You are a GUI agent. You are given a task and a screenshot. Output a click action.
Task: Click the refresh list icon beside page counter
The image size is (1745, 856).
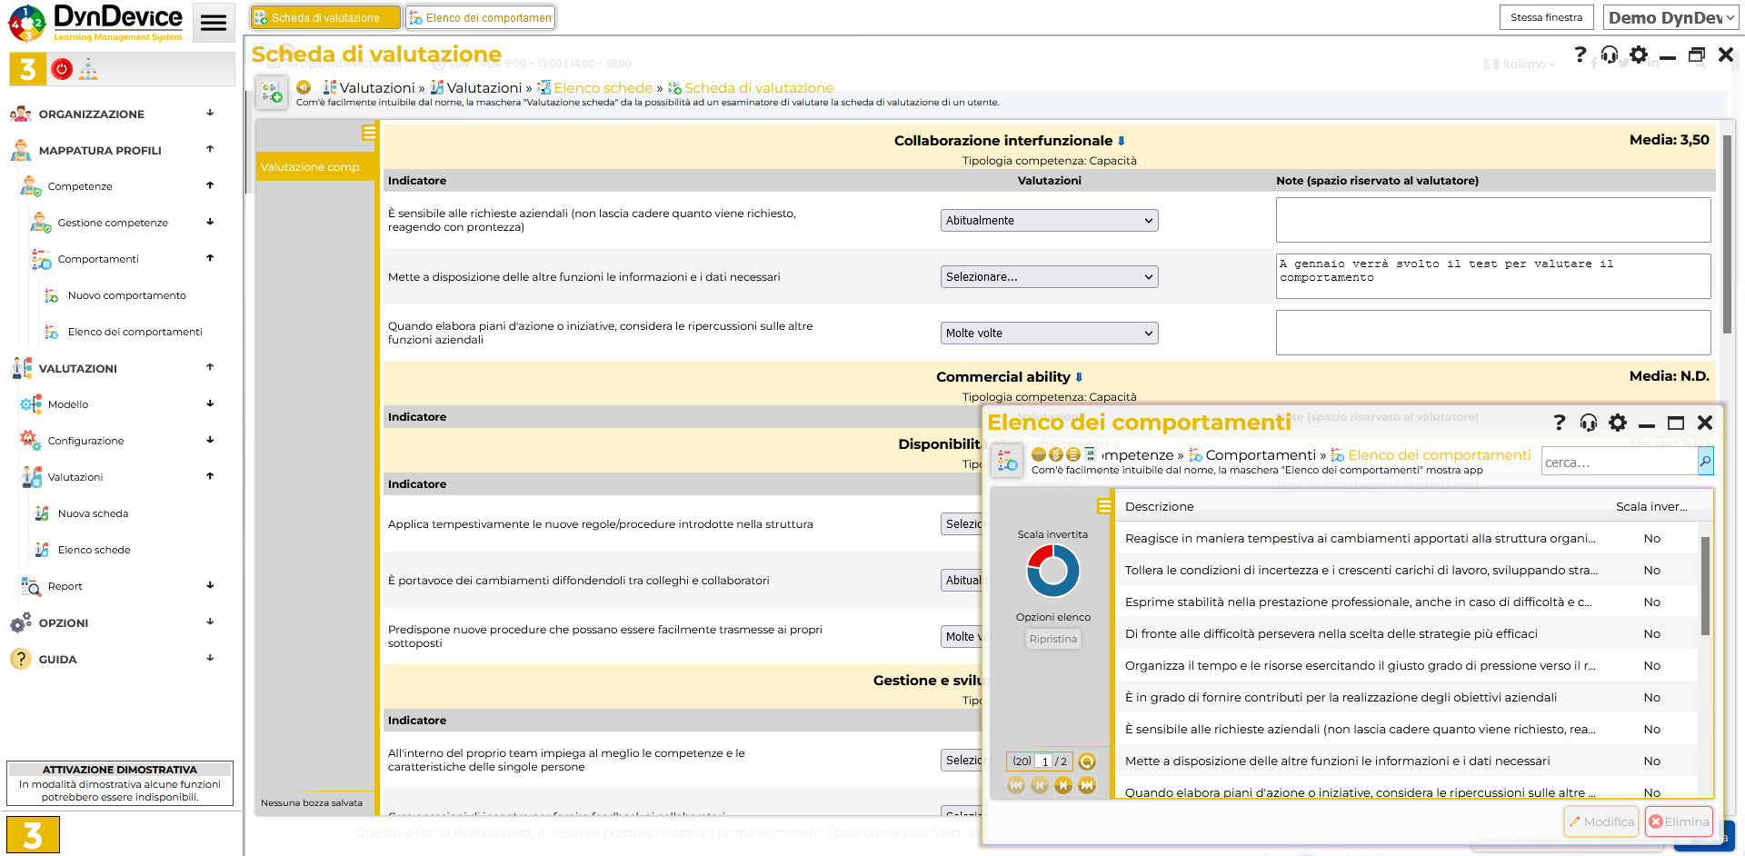[x=1087, y=761]
